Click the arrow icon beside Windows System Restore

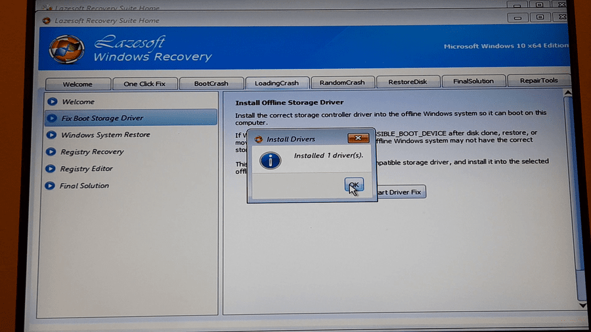(x=51, y=135)
